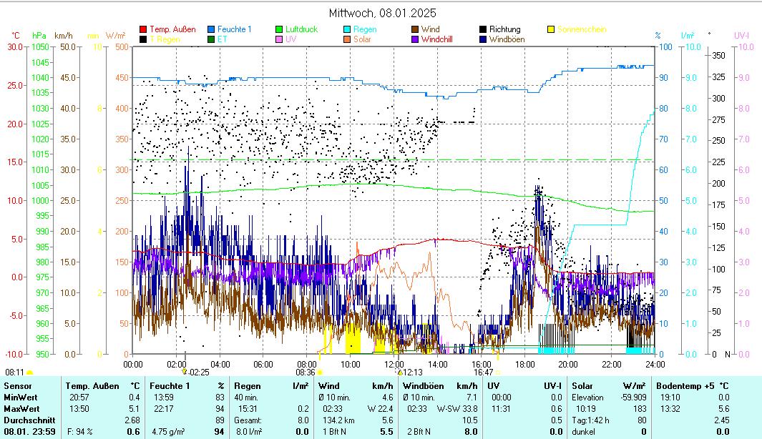Click the blue Feuchte 1 legend square
762x439 pixels.
click(x=211, y=30)
